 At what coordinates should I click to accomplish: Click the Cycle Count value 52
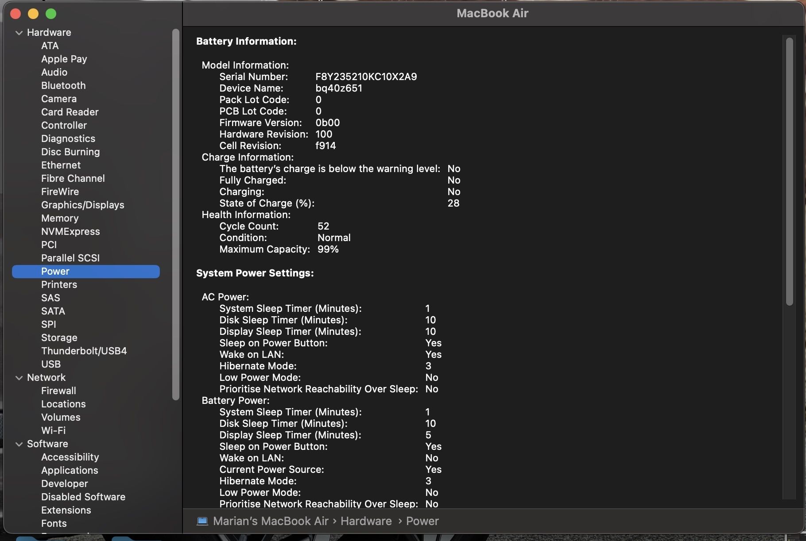323,226
